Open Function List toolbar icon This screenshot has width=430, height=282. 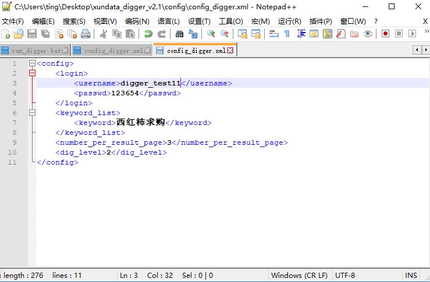click(x=341, y=34)
